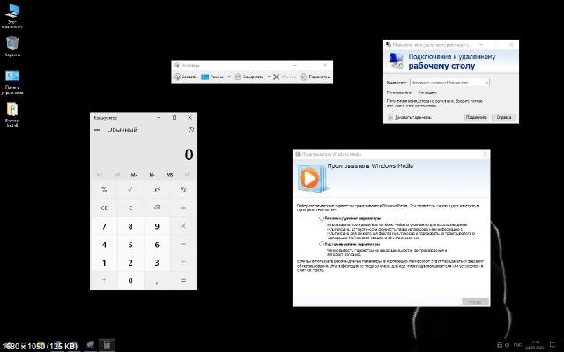Select Recommended settings radio option
This screenshot has width=564, height=352.
click(322, 217)
